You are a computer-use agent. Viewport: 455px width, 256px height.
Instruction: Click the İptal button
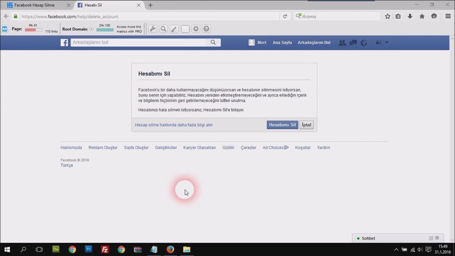tap(306, 125)
